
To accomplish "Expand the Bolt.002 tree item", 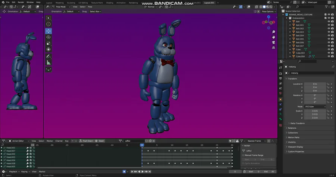I will [x=290, y=29].
